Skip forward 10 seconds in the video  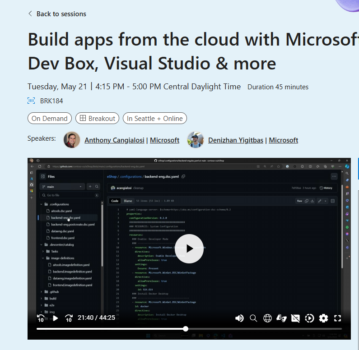(69, 318)
